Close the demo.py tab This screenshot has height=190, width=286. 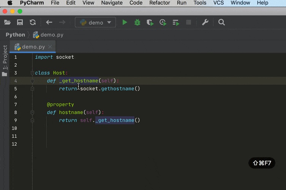(x=50, y=47)
